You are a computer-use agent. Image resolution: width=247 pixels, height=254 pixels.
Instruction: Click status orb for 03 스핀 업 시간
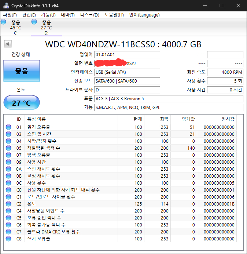tap(8, 134)
